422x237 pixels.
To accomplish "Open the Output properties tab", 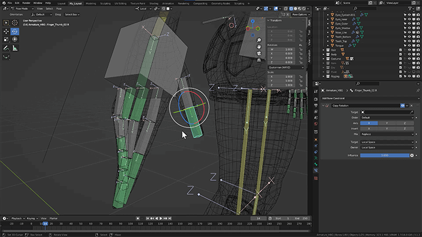I will 316,105.
